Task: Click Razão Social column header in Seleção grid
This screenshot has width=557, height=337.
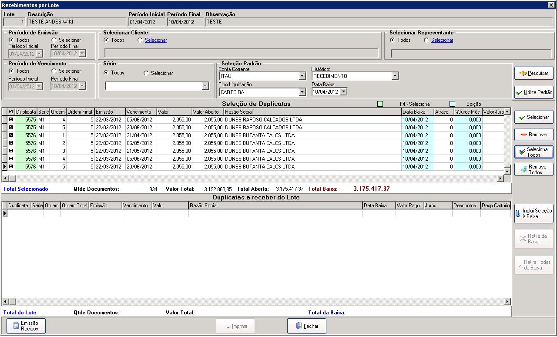Action: tap(312, 112)
